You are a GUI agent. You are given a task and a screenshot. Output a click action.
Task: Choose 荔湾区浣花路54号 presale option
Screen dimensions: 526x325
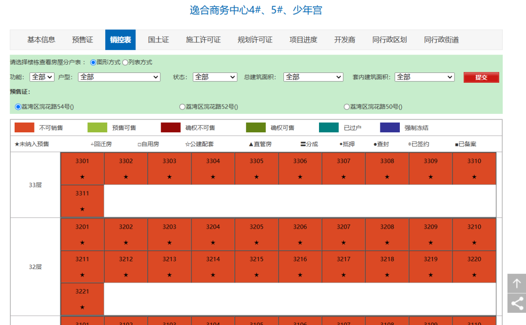(18, 107)
